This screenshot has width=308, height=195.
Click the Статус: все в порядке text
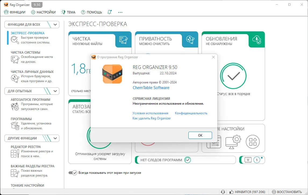[x=233, y=94]
